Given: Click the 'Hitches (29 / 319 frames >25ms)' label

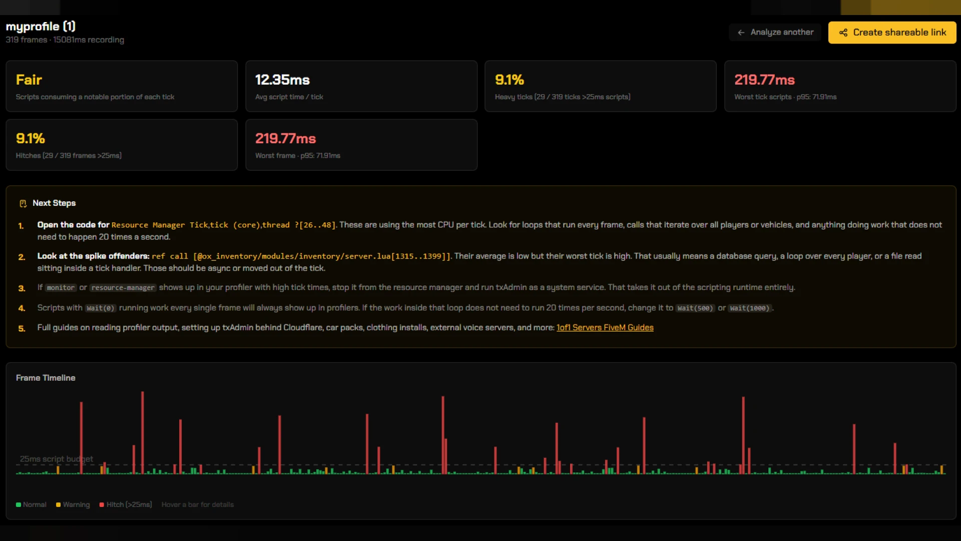Looking at the screenshot, I should 69,156.
